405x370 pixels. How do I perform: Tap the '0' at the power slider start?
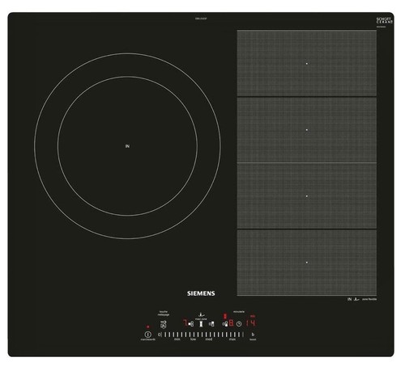click(159, 334)
